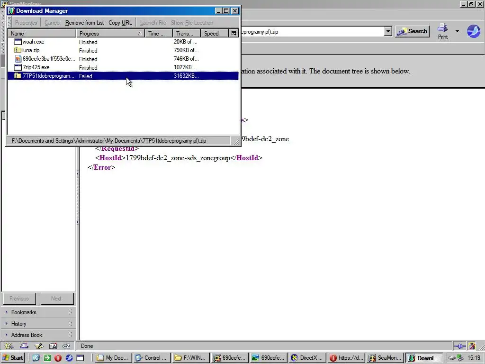The image size is (485, 364).
Task: Click the window icon in quick launch
Action: 80,358
